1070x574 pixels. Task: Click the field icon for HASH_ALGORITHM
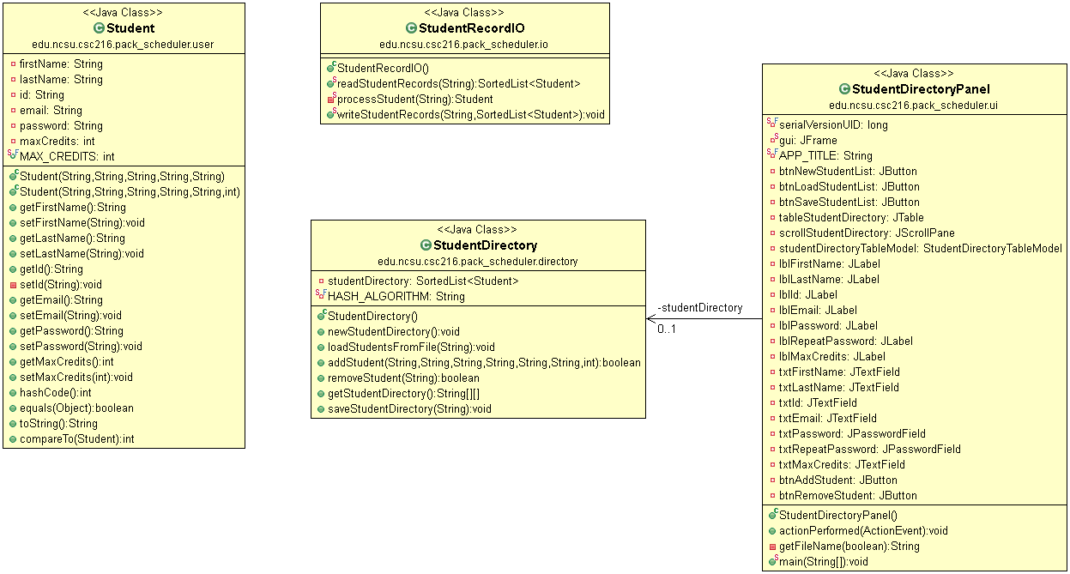[318, 293]
